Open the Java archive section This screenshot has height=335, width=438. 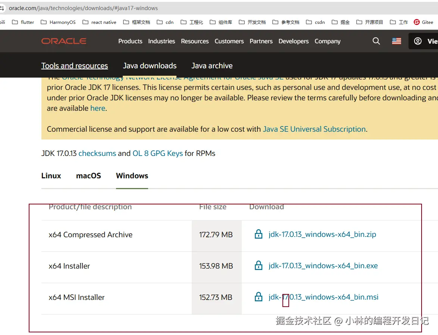coord(212,66)
